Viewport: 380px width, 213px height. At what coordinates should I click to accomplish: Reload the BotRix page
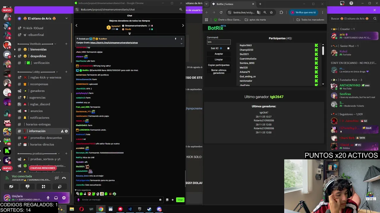point(221,12)
